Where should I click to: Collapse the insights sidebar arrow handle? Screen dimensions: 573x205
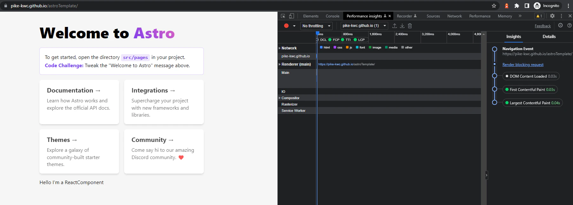point(486,175)
